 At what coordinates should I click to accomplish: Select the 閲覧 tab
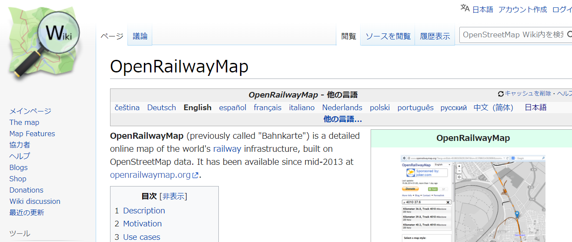tap(348, 36)
